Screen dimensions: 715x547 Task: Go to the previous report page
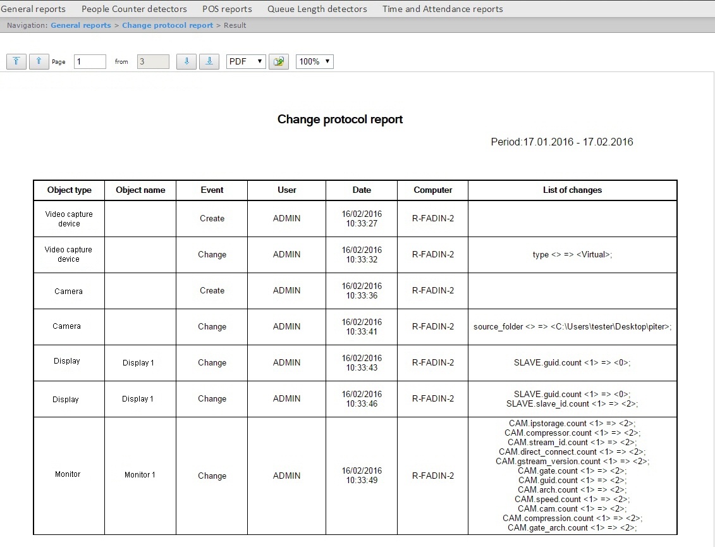pyautogui.click(x=39, y=61)
